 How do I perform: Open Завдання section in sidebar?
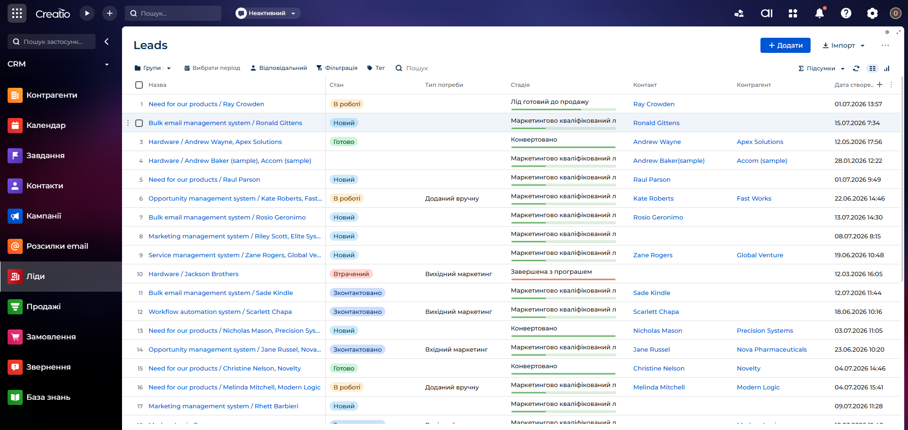tap(61, 155)
